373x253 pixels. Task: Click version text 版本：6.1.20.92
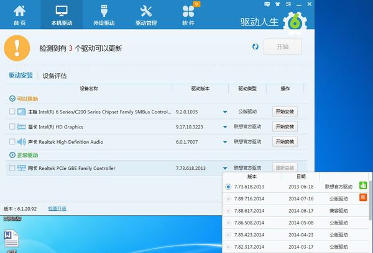tap(21, 209)
